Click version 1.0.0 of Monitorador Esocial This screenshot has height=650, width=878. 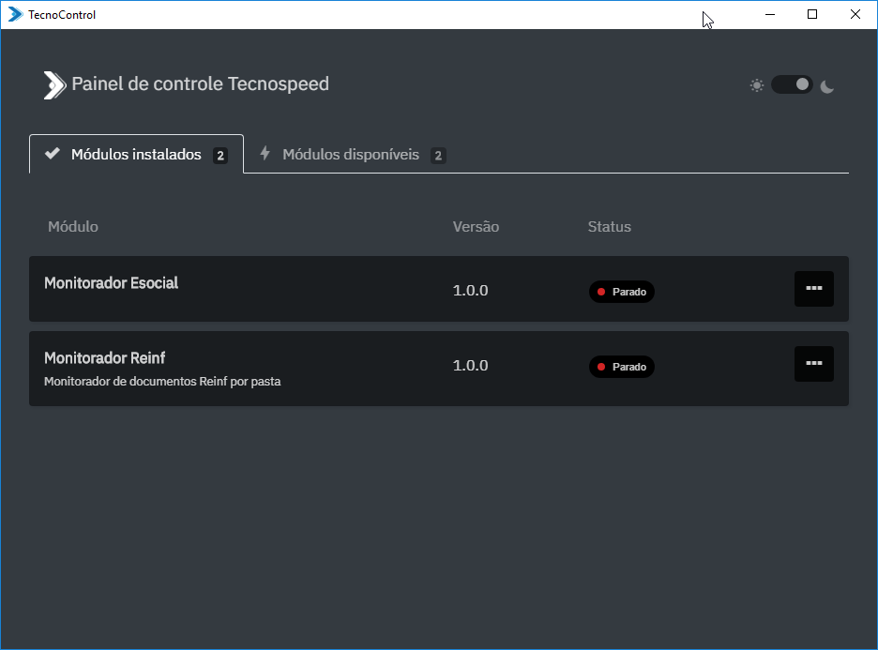point(470,291)
